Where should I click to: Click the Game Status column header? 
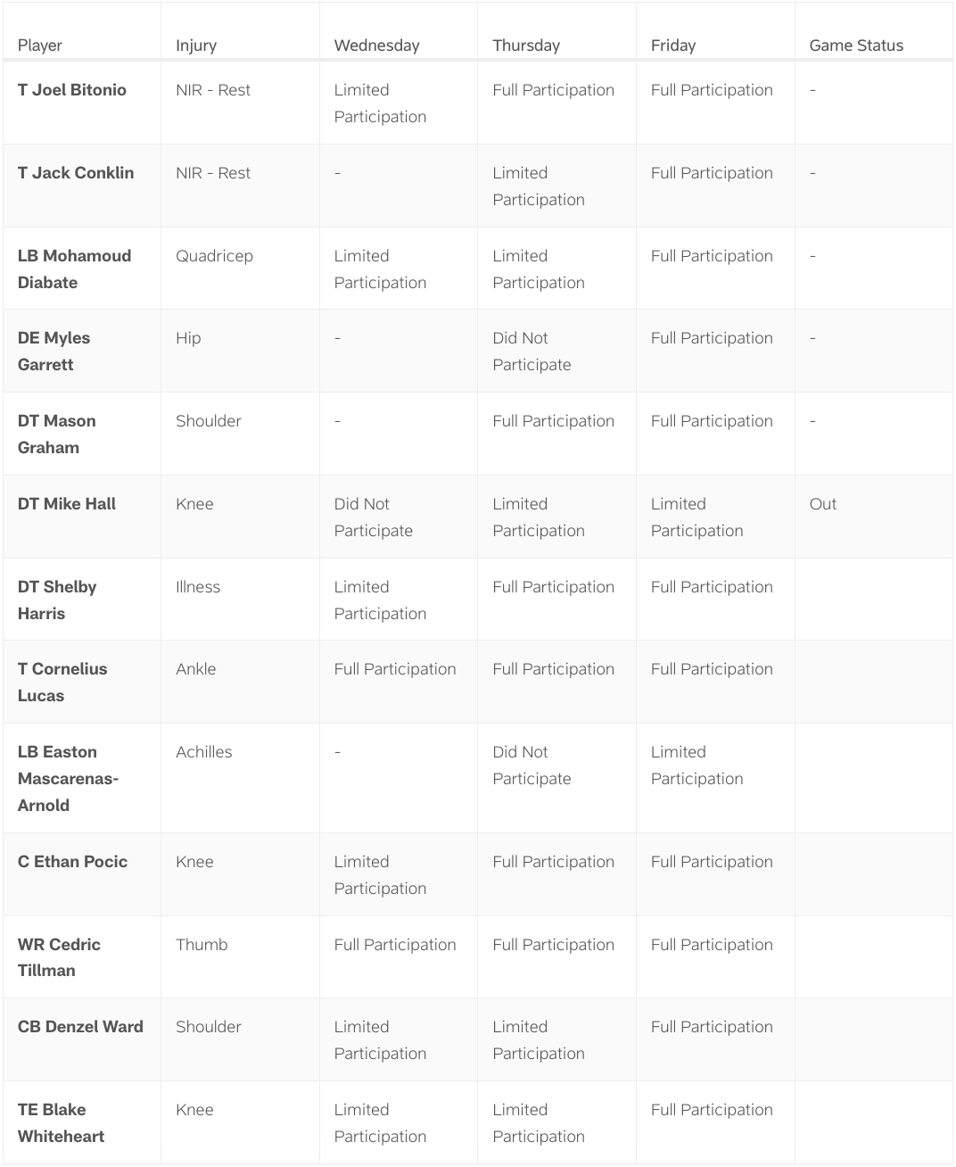856,46
